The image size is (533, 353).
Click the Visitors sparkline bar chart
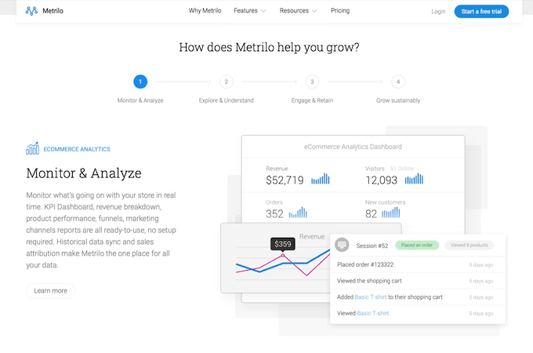414,179
